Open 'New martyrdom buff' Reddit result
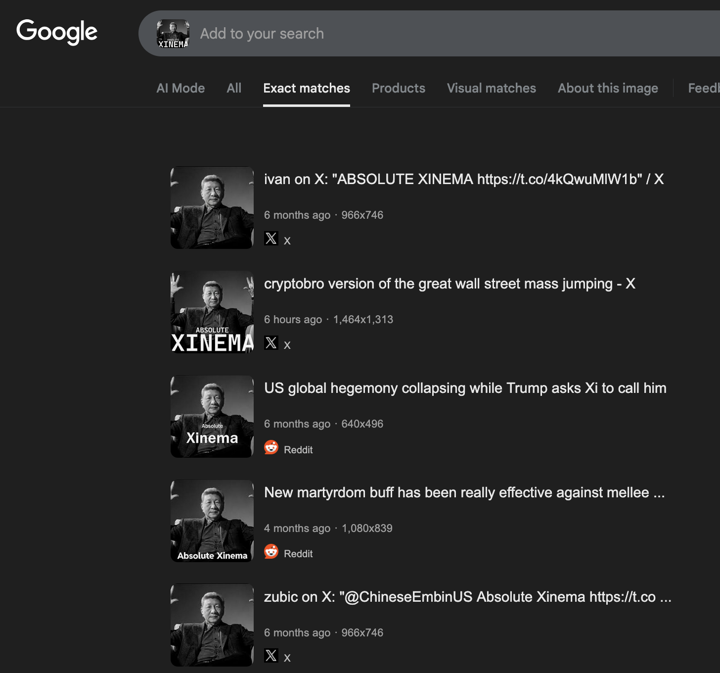Screen dimensions: 720x673 (x=464, y=492)
